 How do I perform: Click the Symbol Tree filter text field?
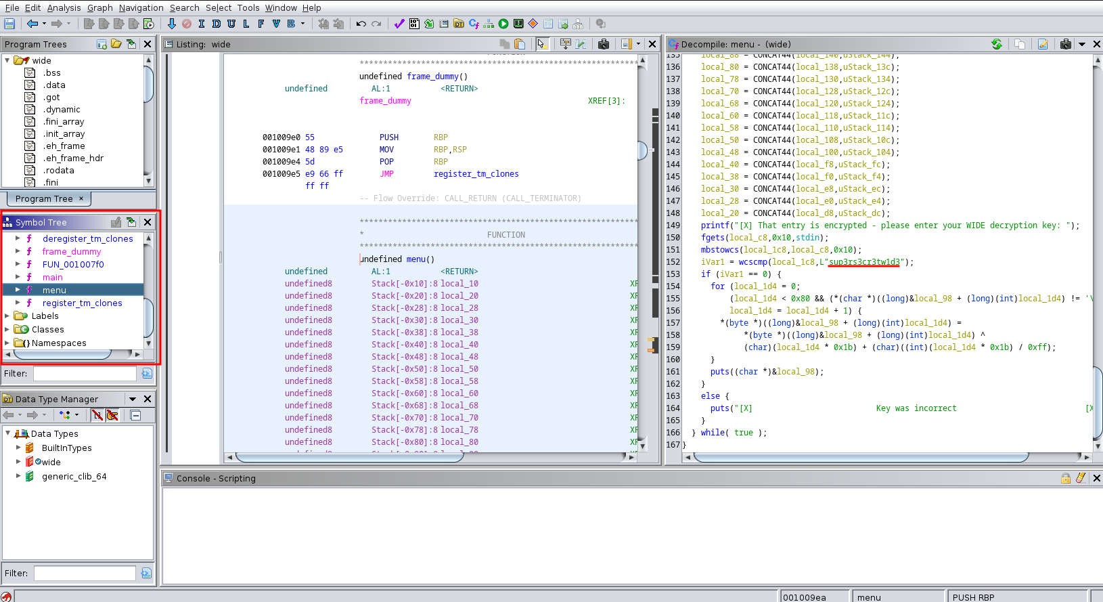point(85,374)
